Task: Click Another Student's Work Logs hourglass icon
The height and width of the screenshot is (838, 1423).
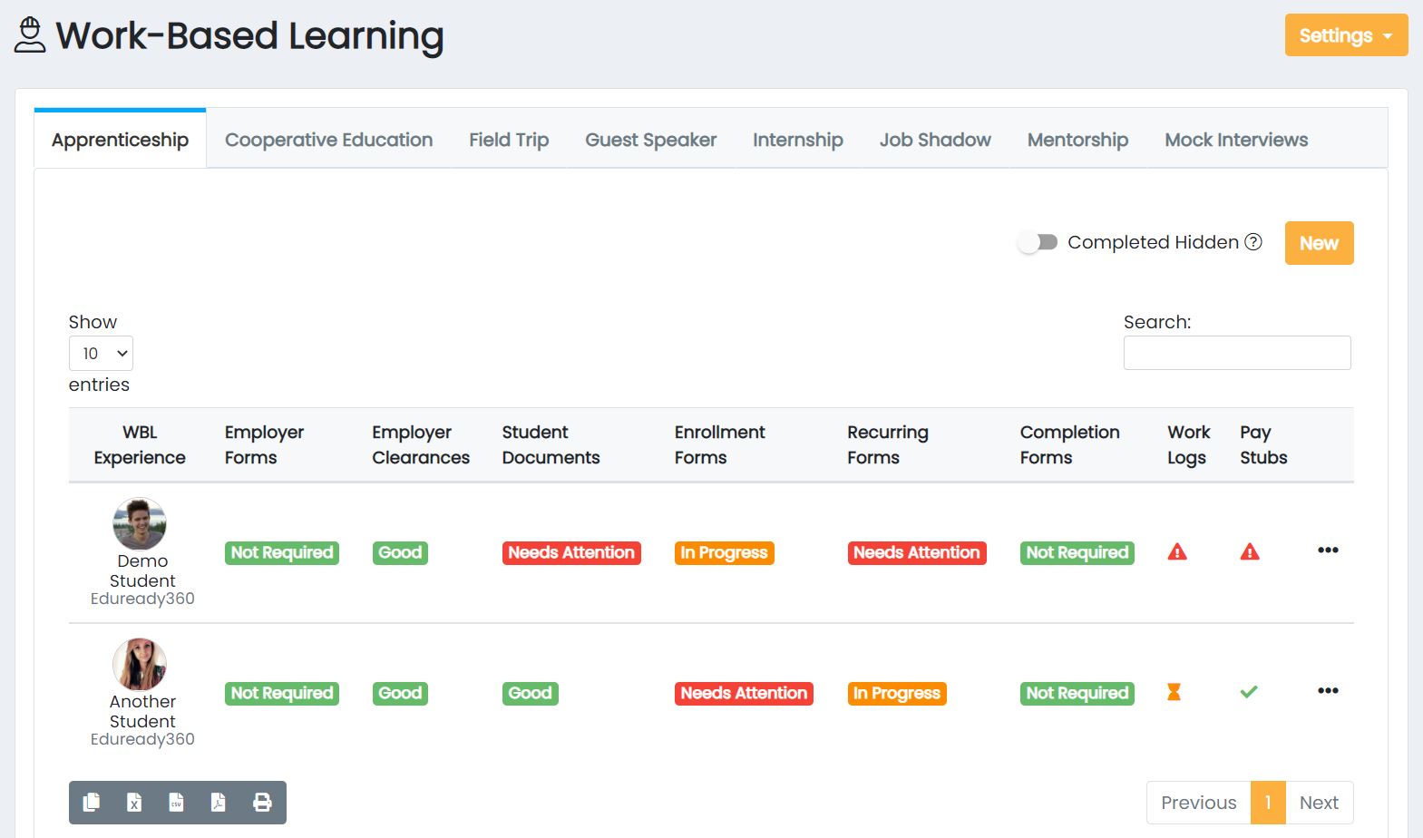Action: click(1174, 693)
